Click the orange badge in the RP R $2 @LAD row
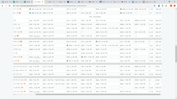The image size is (177, 99). tap(21, 32)
